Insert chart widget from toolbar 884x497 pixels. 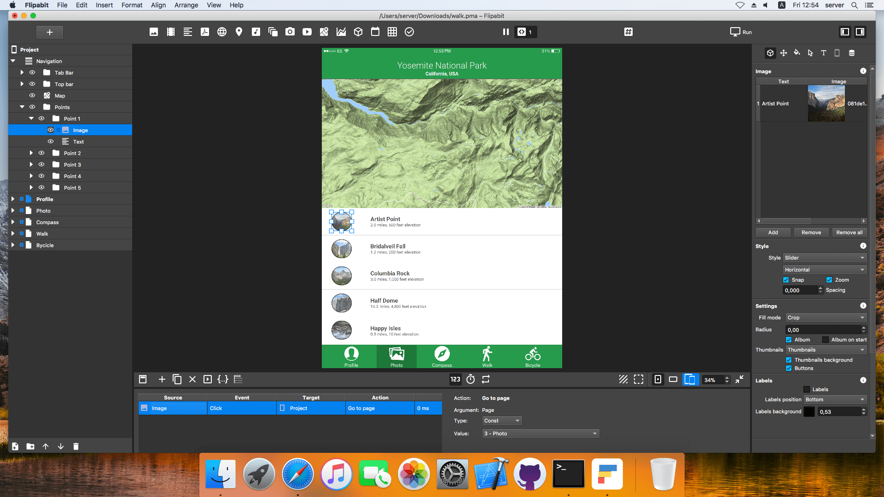tap(341, 32)
